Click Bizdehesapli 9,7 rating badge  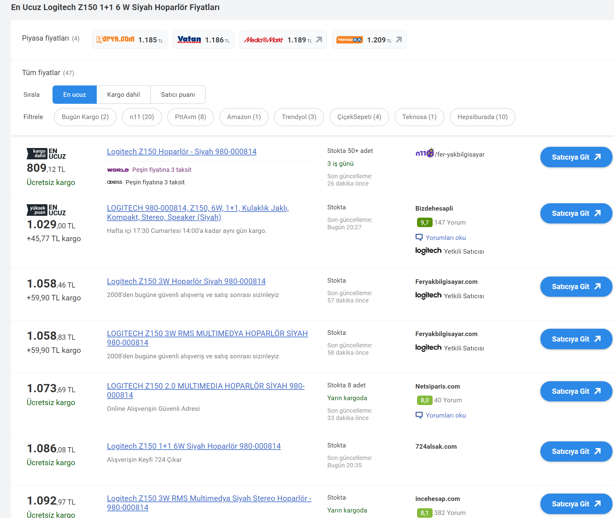(424, 223)
